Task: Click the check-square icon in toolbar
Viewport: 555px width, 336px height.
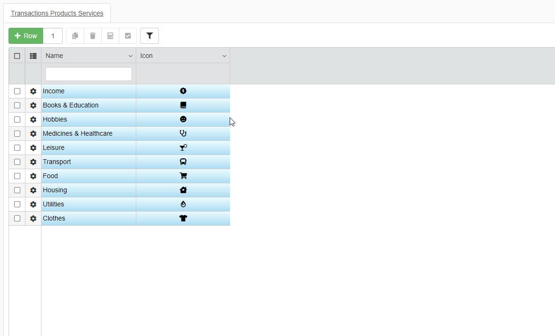Action: pos(128,36)
